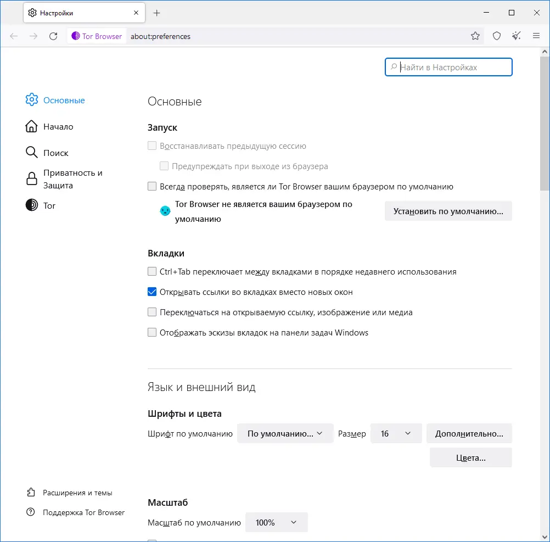Click the reload page icon
This screenshot has width=550, height=542.
coord(53,36)
